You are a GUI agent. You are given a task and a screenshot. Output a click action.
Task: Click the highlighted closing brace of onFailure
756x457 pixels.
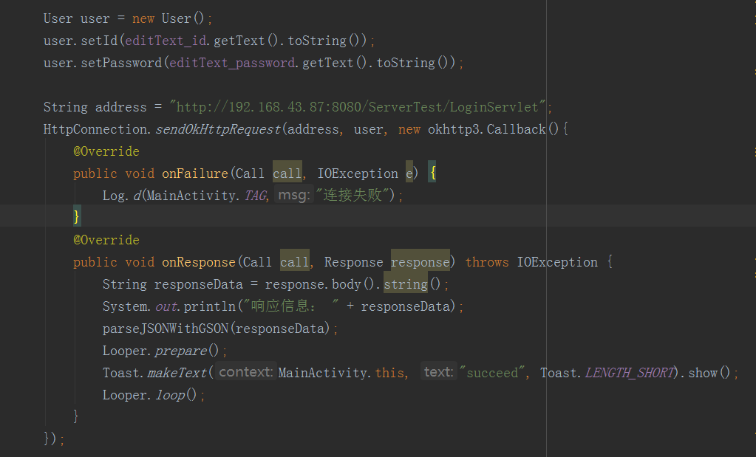click(77, 217)
